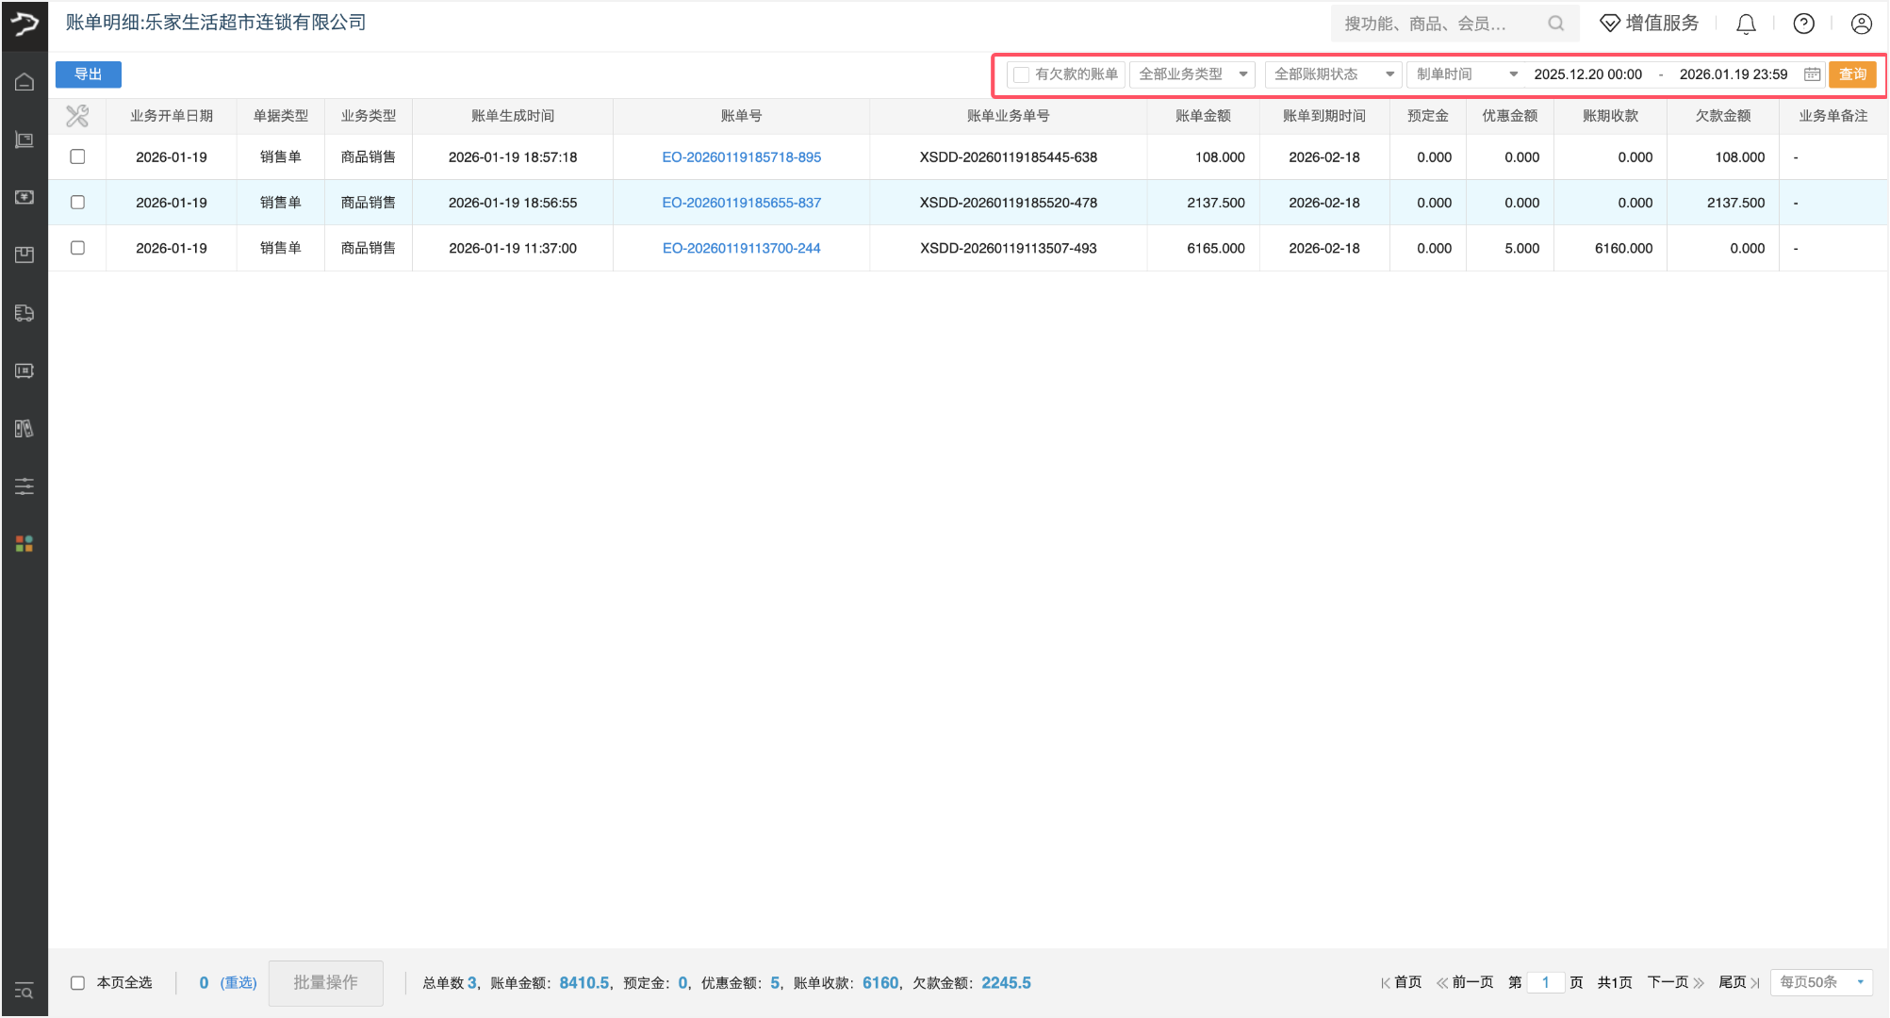
Task: Toggle the 本页全选 checkbox
Action: 77,983
